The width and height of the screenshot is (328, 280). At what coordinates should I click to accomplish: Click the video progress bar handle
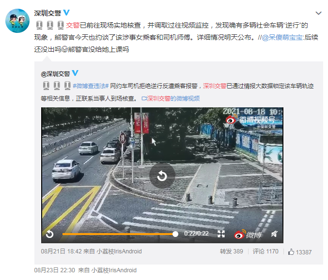175,234
